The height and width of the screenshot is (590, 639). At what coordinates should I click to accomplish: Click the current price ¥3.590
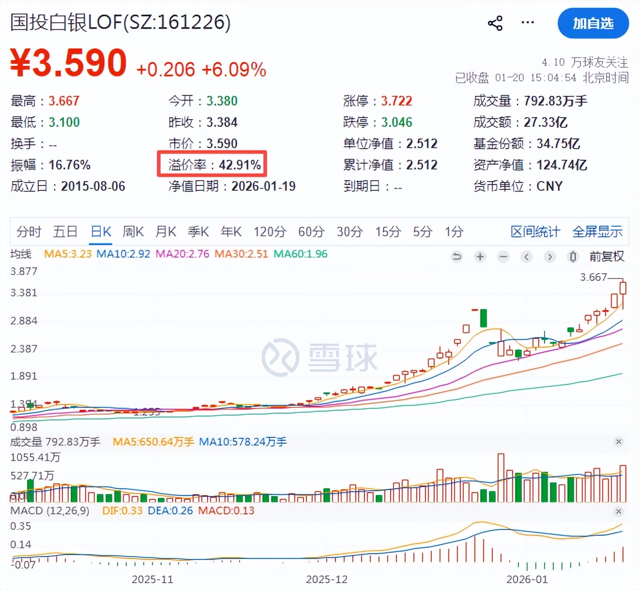69,63
